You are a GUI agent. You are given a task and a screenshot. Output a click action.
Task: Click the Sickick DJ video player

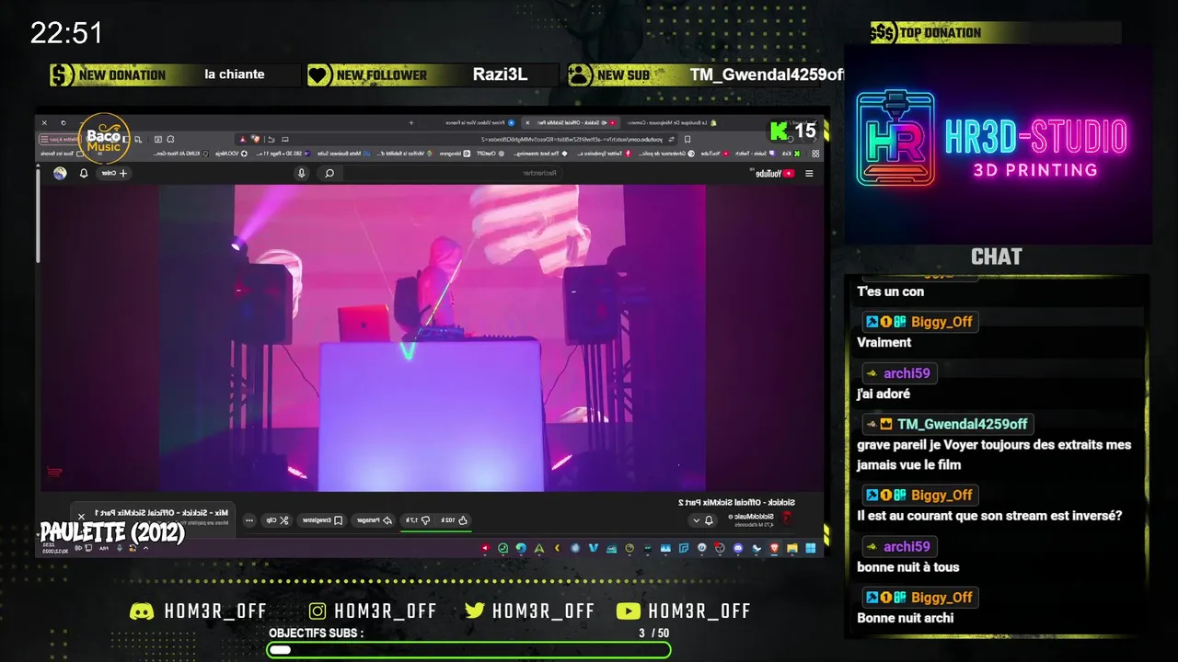(432, 337)
